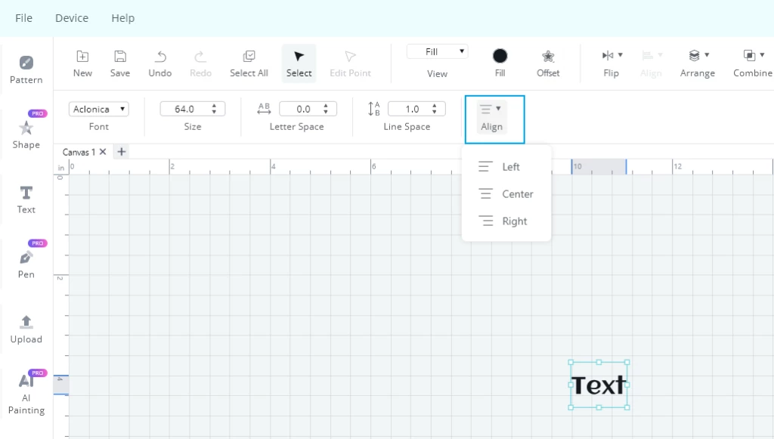Choose Left text alignment
This screenshot has width=774, height=439.
pos(506,167)
